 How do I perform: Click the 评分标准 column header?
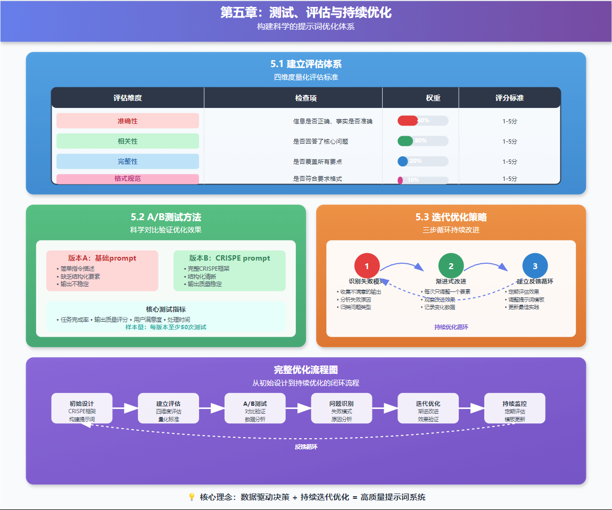(x=509, y=98)
